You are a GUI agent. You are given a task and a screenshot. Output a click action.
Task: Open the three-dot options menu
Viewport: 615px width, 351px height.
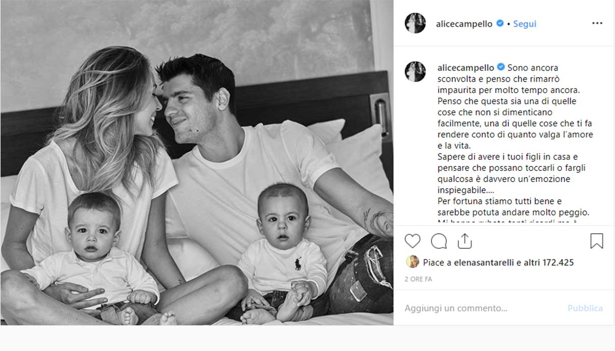(x=597, y=23)
